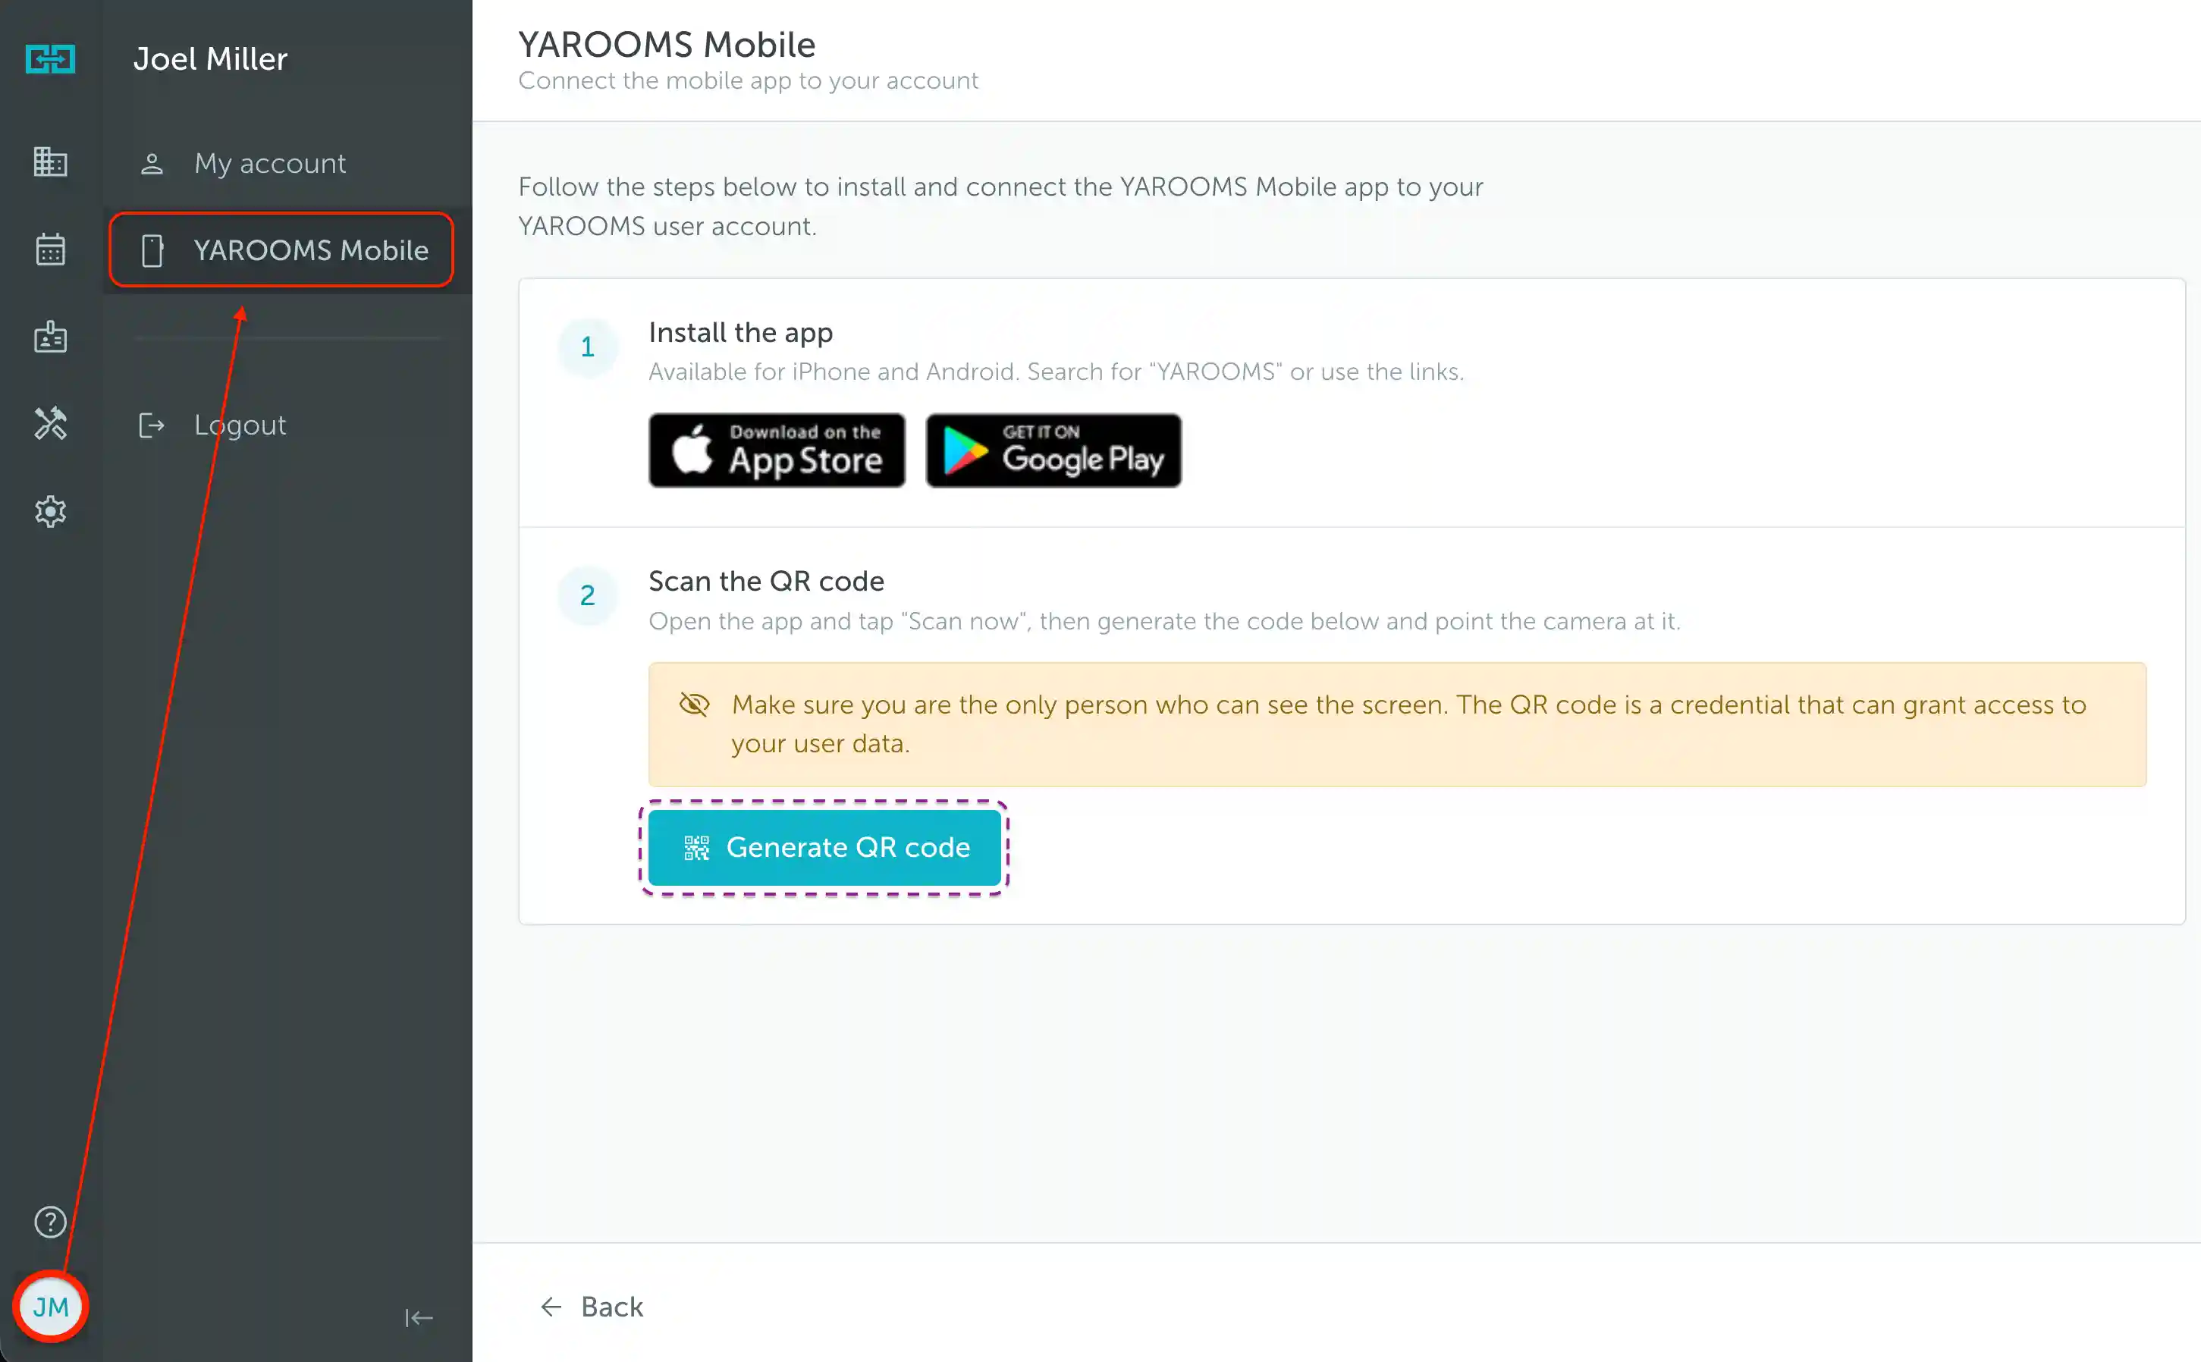Click Logout in the sidebar
Screen dimensions: 2201x1362
(287, 424)
